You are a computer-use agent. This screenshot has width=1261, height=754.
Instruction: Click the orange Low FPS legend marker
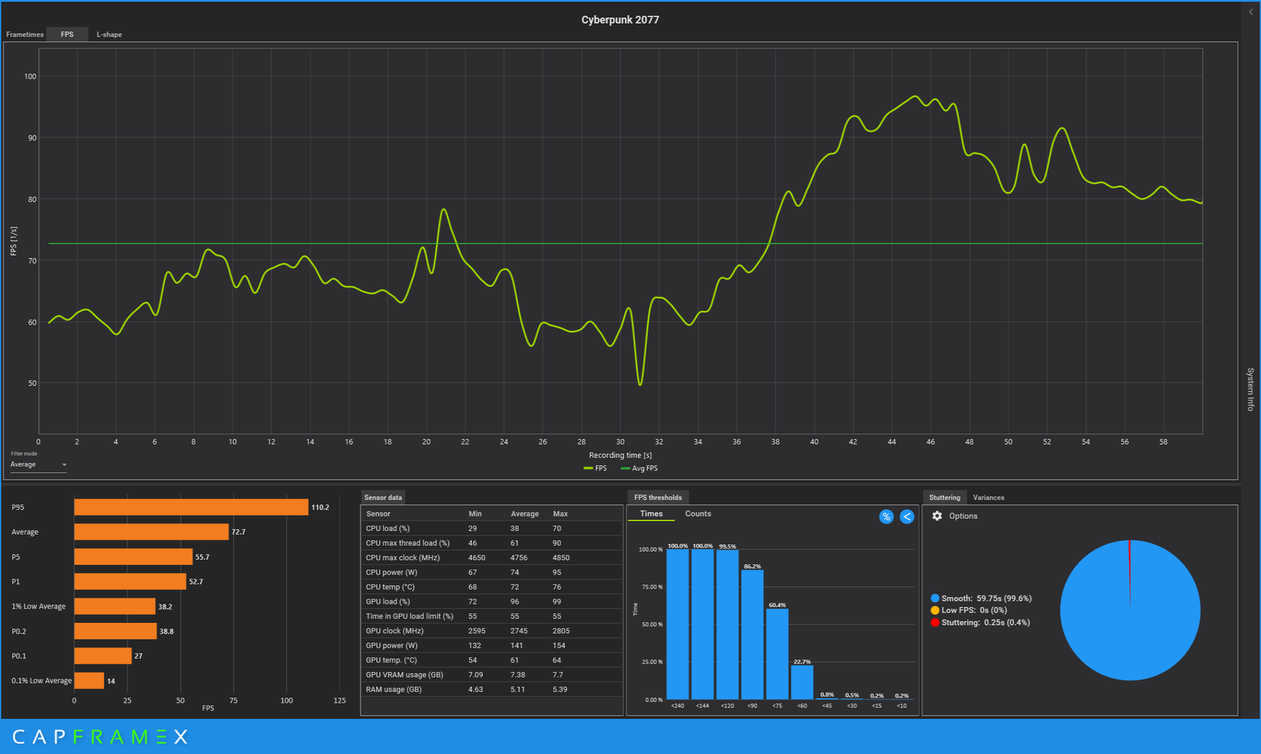coord(935,610)
